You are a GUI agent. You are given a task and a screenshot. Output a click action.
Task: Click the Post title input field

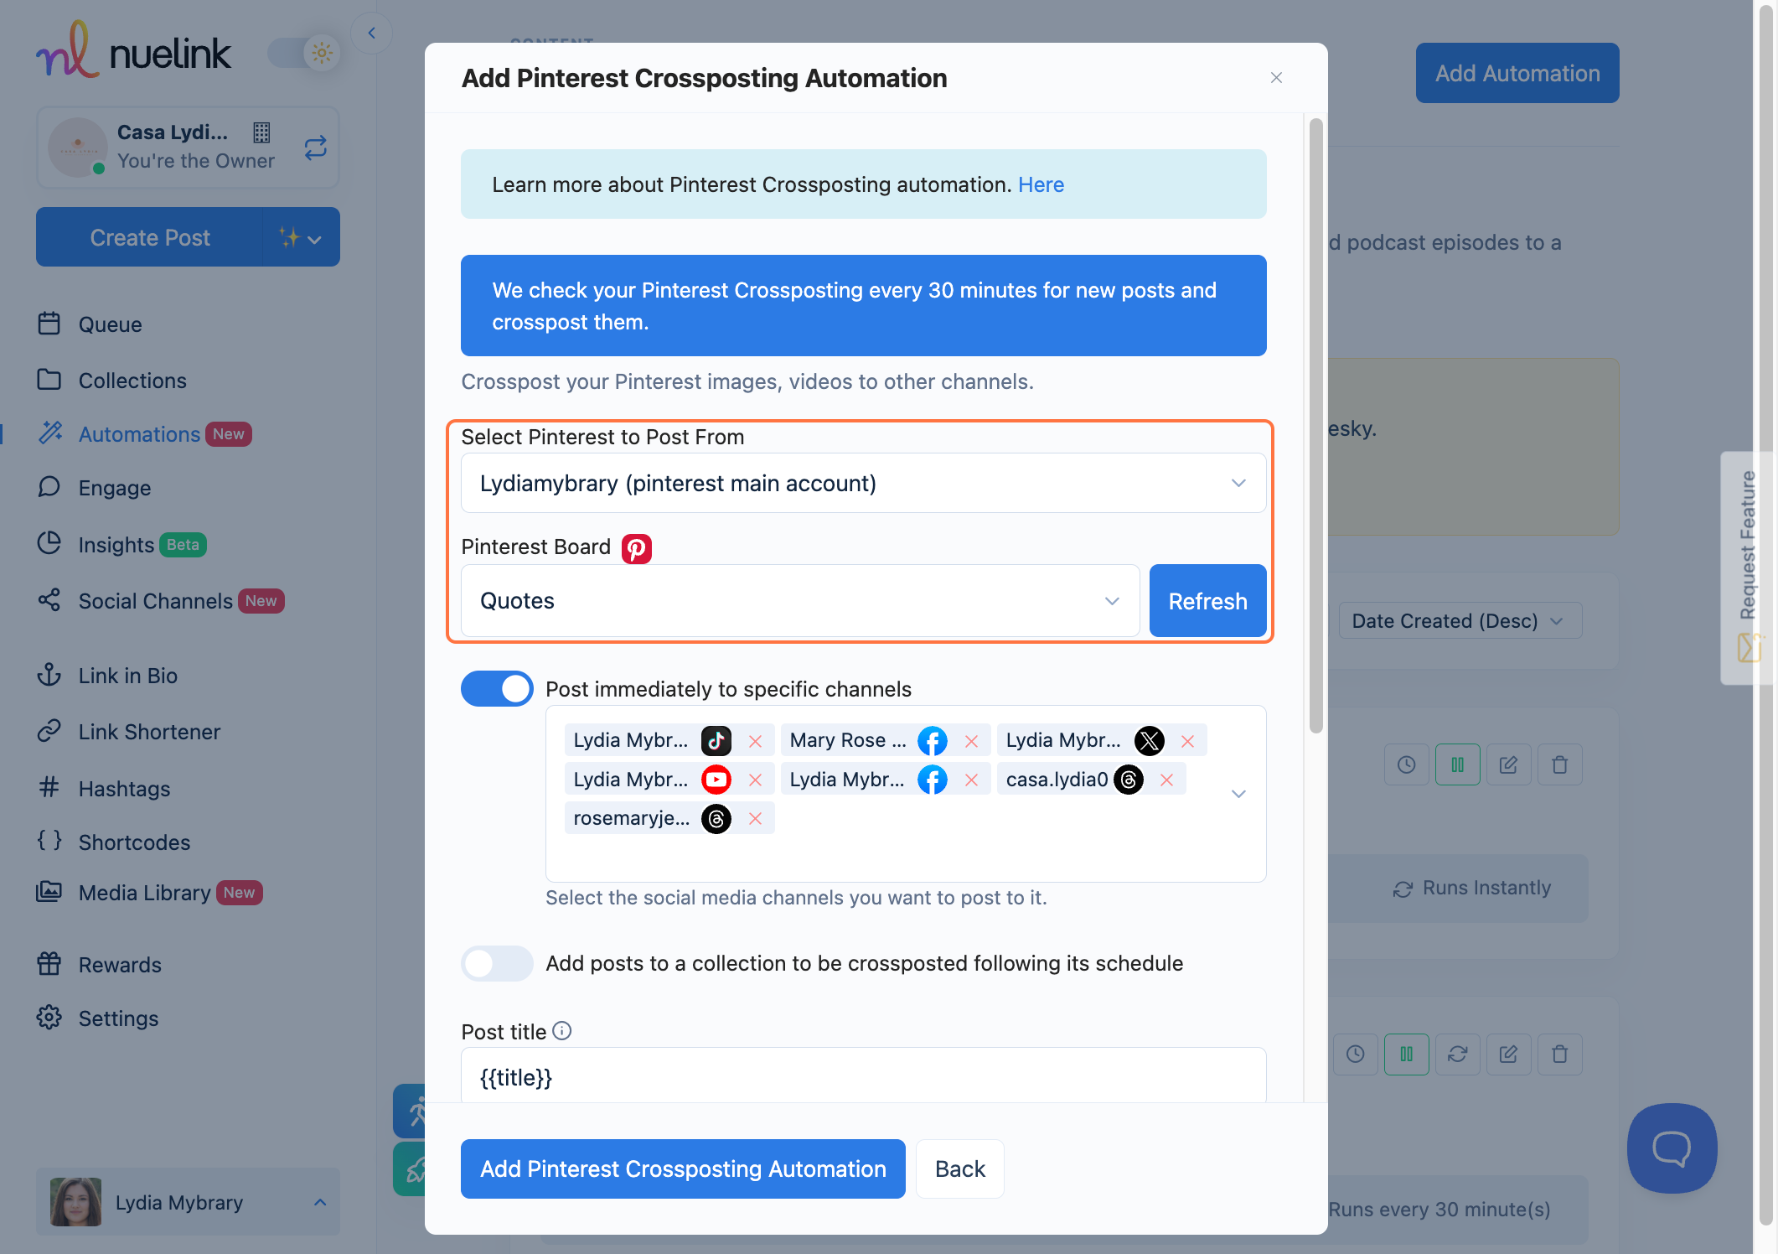[863, 1077]
